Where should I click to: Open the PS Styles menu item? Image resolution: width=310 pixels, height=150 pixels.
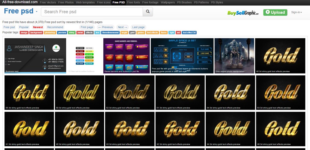[x=217, y=3]
